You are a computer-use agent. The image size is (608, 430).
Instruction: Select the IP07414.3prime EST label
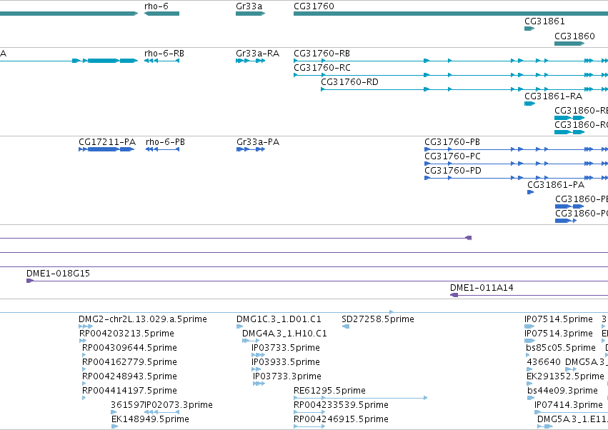(569, 405)
